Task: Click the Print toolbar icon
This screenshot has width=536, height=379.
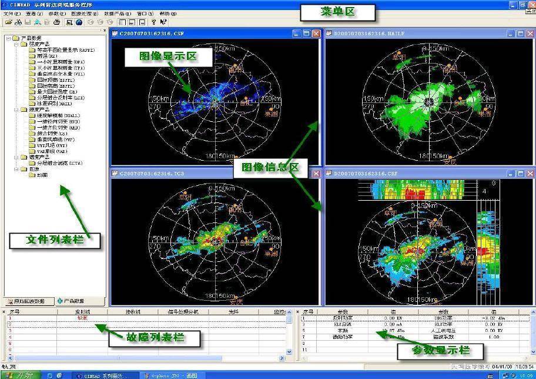Action: [x=56, y=22]
